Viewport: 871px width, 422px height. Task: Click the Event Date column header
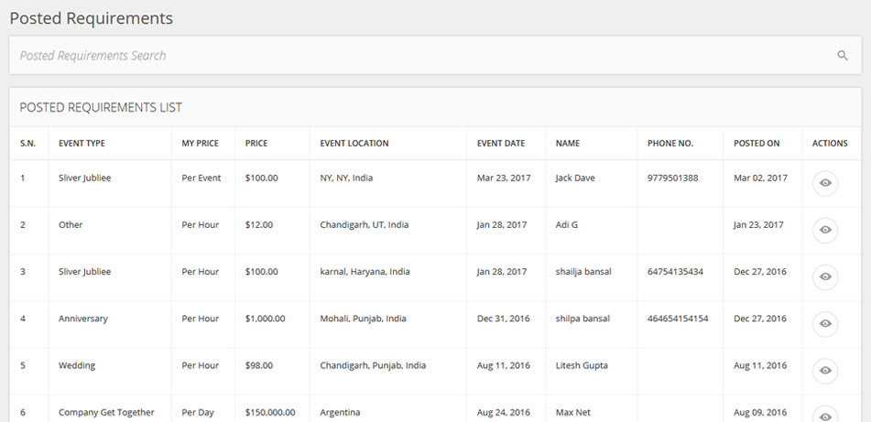(501, 144)
